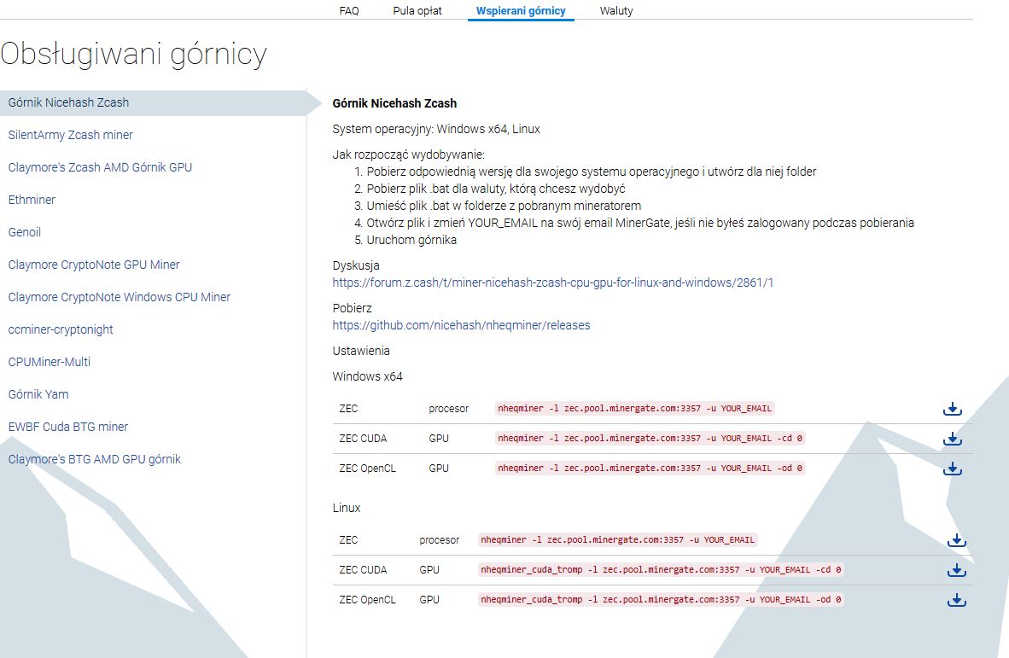Click the System operacyjny: Windows x64, Linux line
1009x658 pixels.
tap(436, 129)
